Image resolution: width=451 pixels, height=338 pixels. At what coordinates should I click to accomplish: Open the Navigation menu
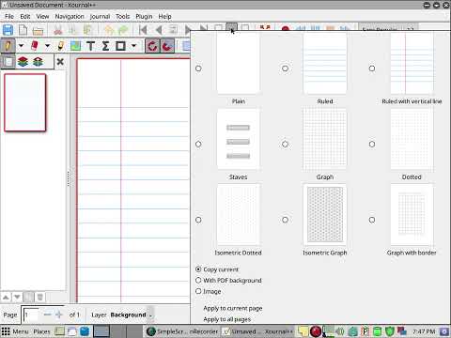(x=70, y=16)
